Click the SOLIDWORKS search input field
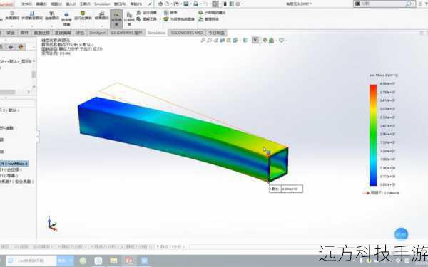This screenshot has width=428, height=267. 382,4
